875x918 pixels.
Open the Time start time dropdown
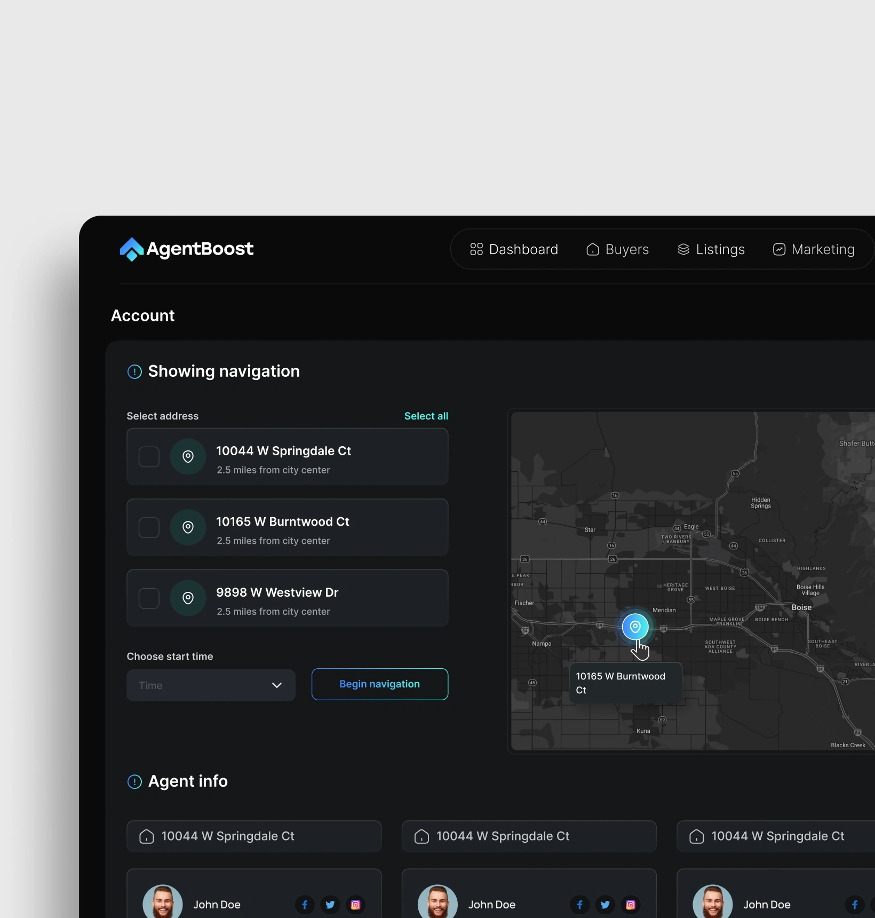(211, 685)
